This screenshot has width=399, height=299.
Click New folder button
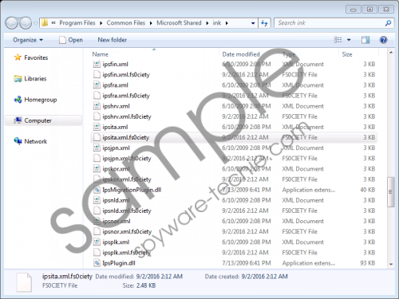coord(113,40)
